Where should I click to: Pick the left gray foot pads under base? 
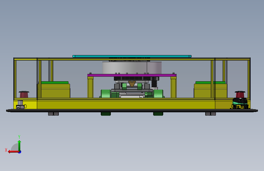53,114
